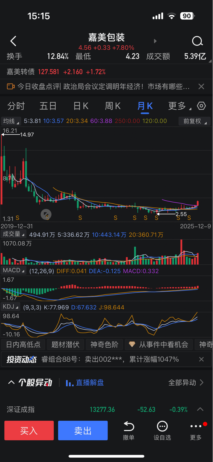Image resolution: width=213 pixels, height=462 pixels.
Task: Tap the S signal under the 2.55 low
Action: [156, 218]
